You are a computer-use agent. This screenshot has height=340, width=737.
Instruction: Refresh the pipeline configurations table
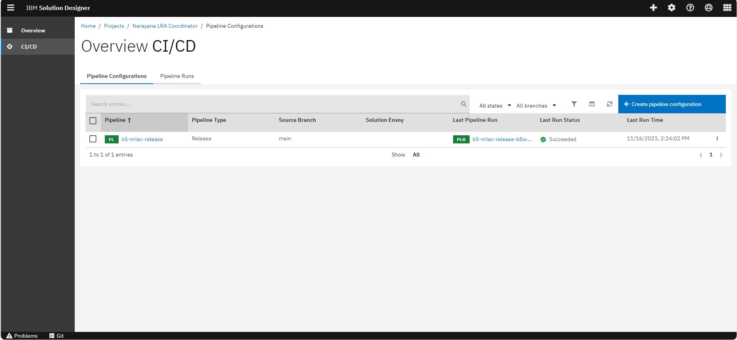[x=609, y=104]
